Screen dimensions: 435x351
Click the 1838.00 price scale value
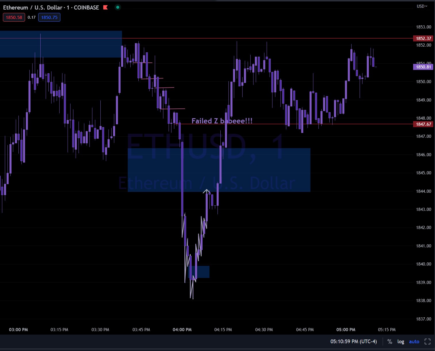pyautogui.click(x=423, y=301)
